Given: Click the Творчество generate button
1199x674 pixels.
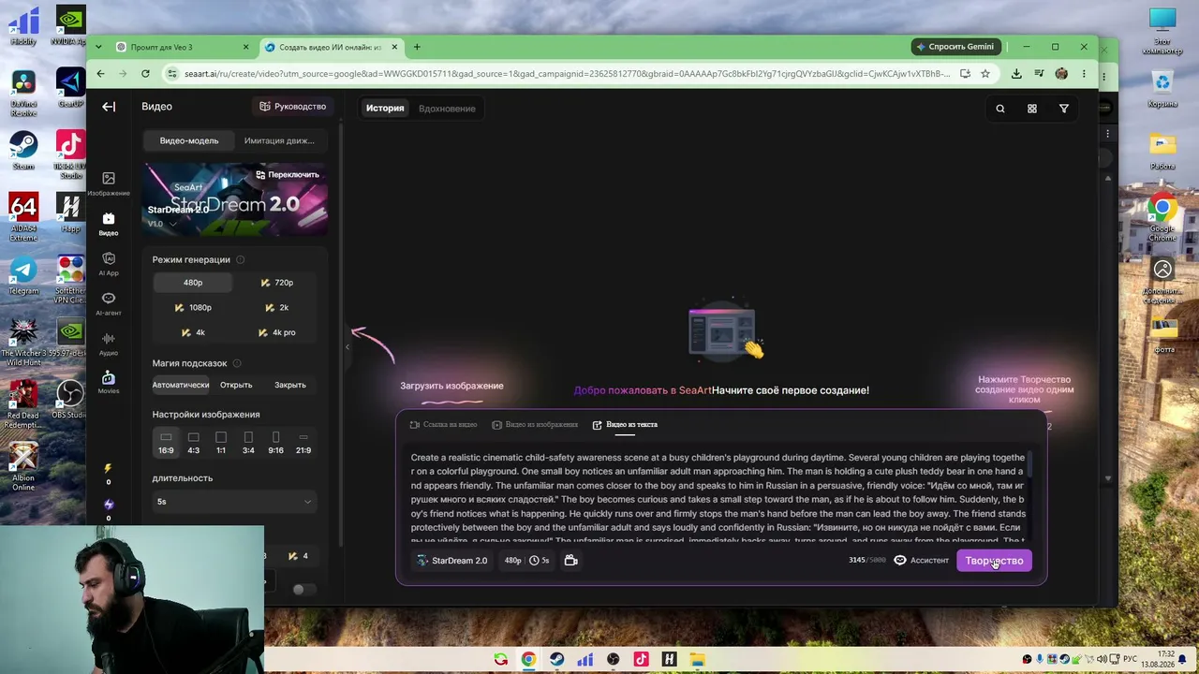Looking at the screenshot, I should point(994,561).
